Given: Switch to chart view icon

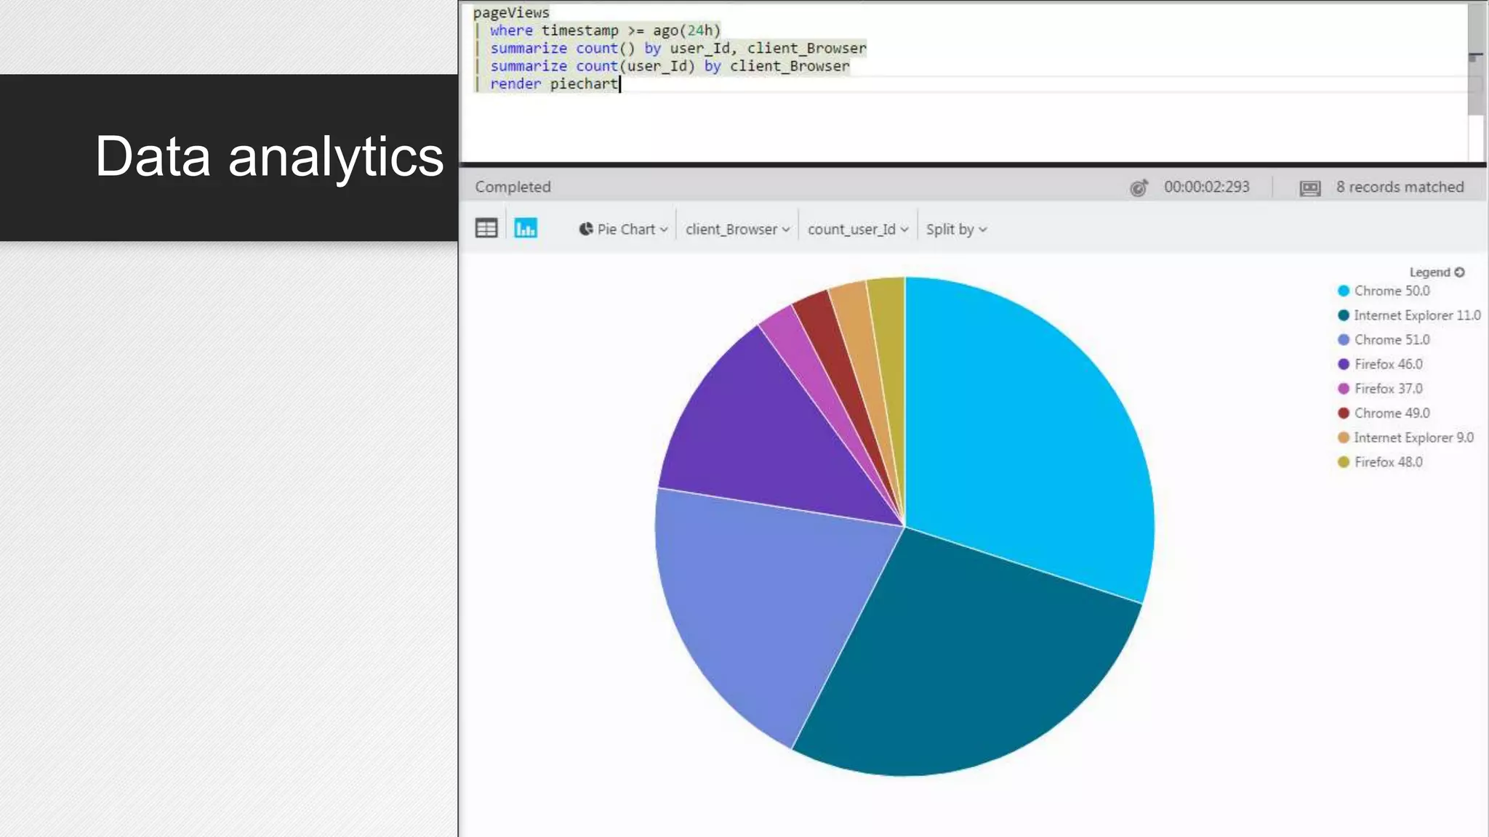Looking at the screenshot, I should tap(526, 228).
